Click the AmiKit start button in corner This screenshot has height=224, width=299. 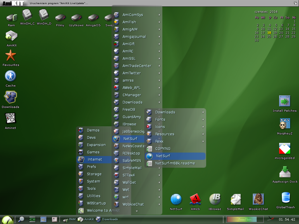[x=7, y=220]
